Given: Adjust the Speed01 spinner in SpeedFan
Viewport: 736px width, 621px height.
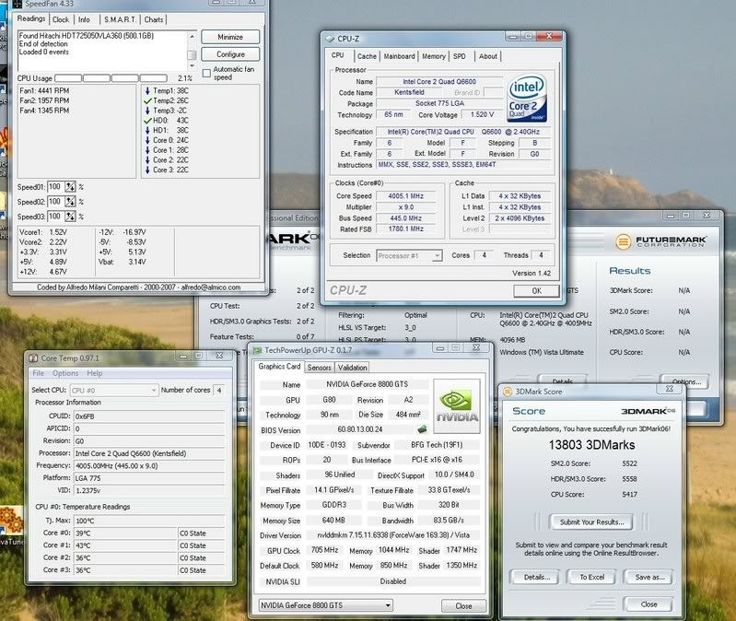Looking at the screenshot, I should pyautogui.click(x=70, y=187).
